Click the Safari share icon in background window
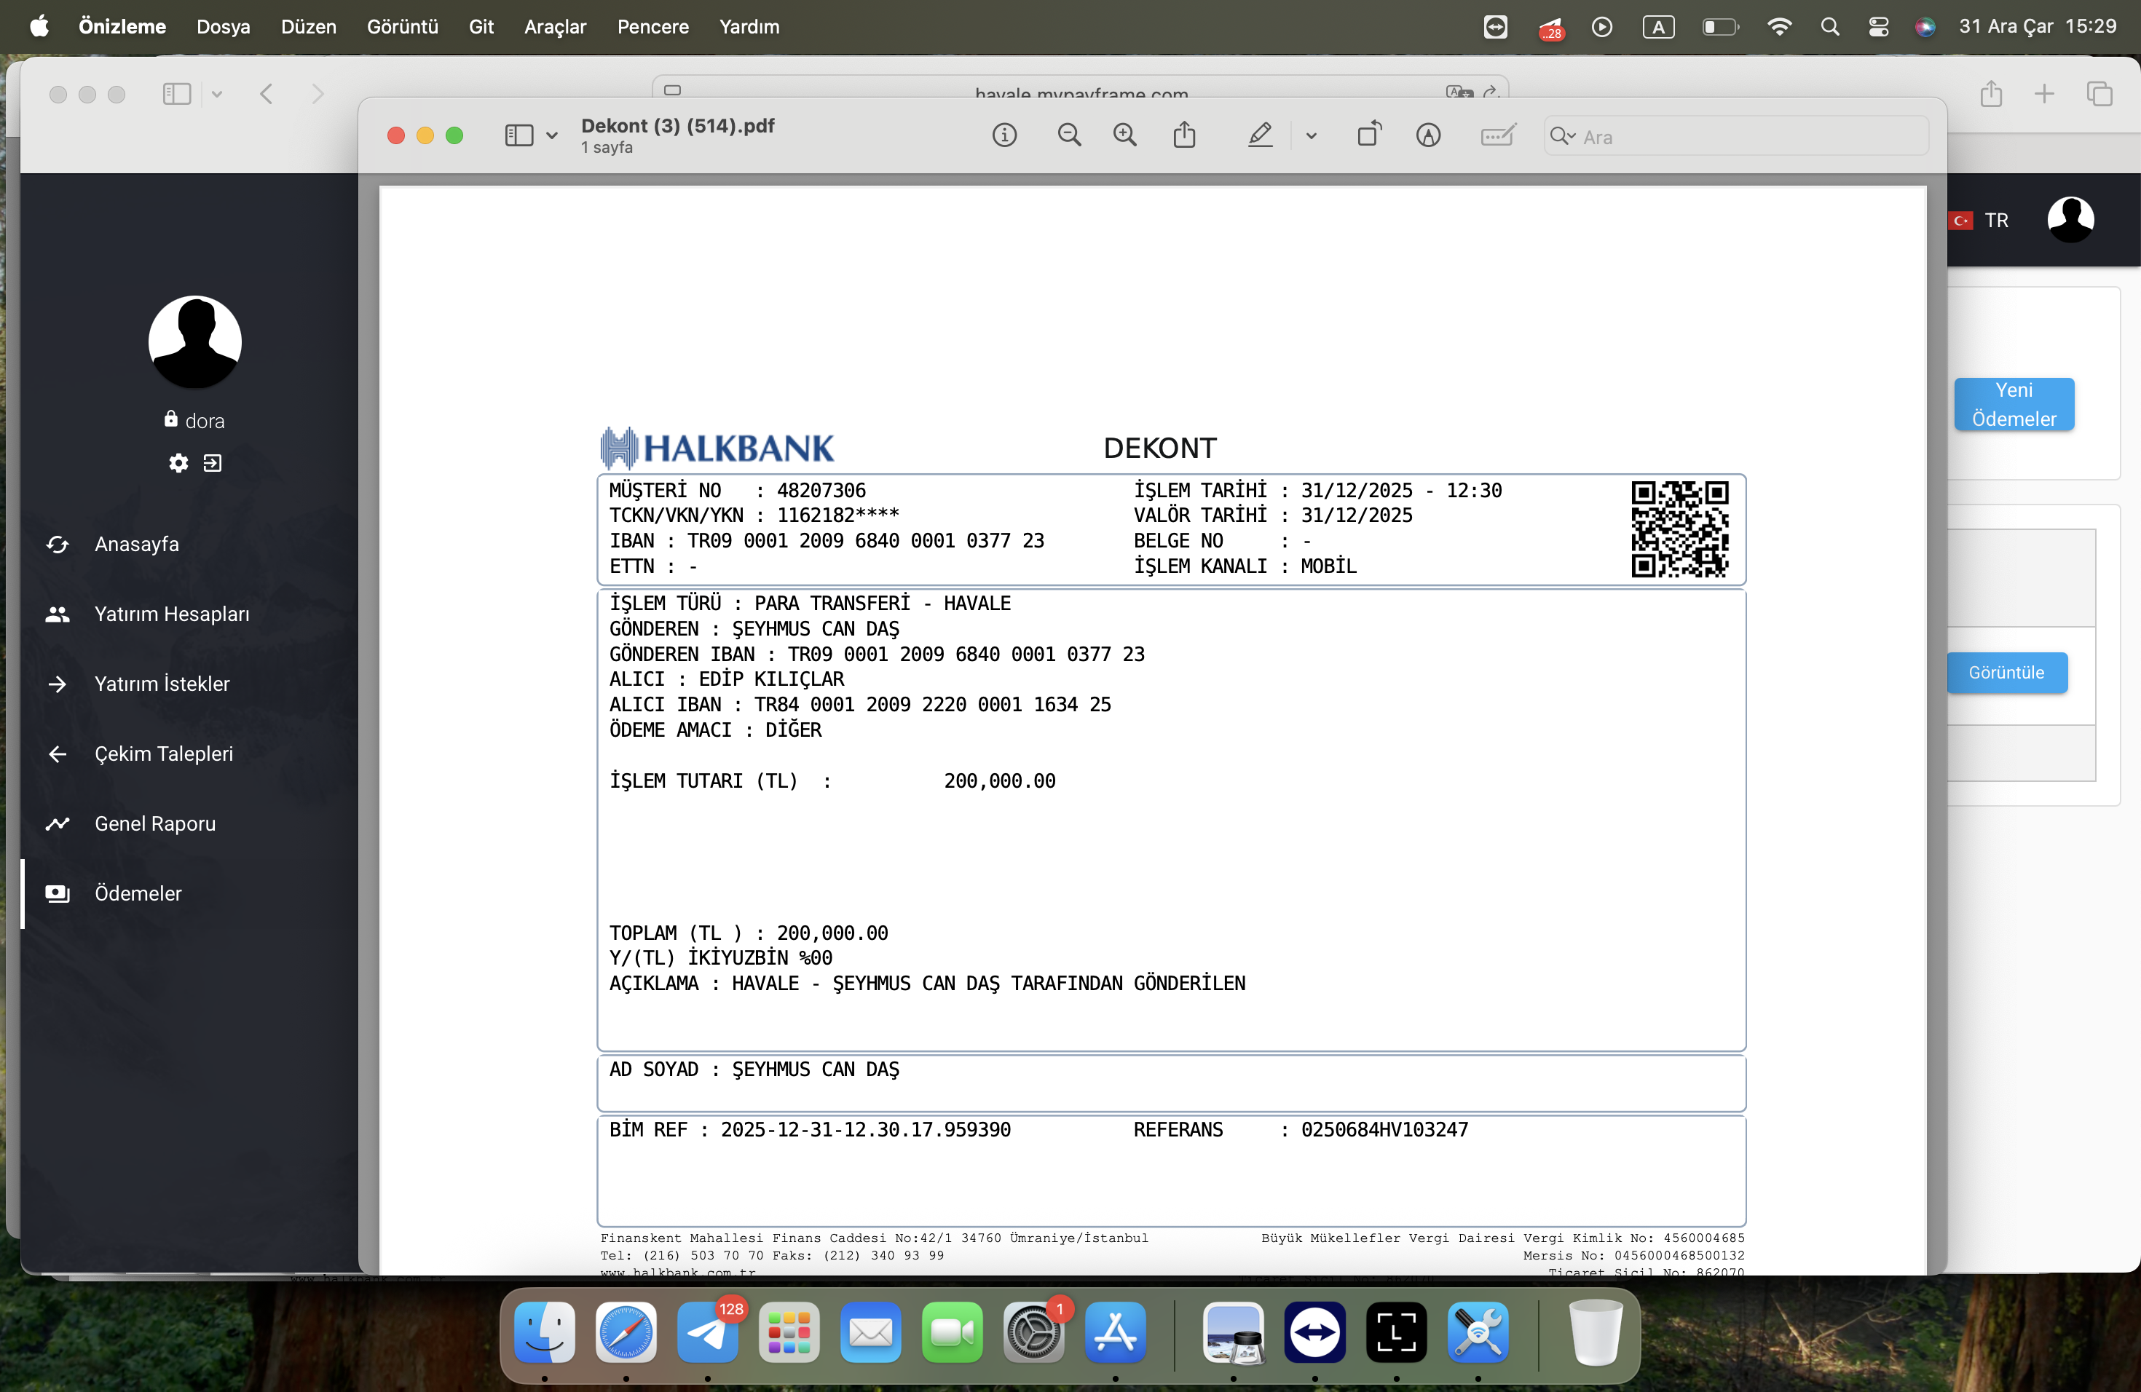Image resolution: width=2141 pixels, height=1392 pixels. tap(1991, 93)
